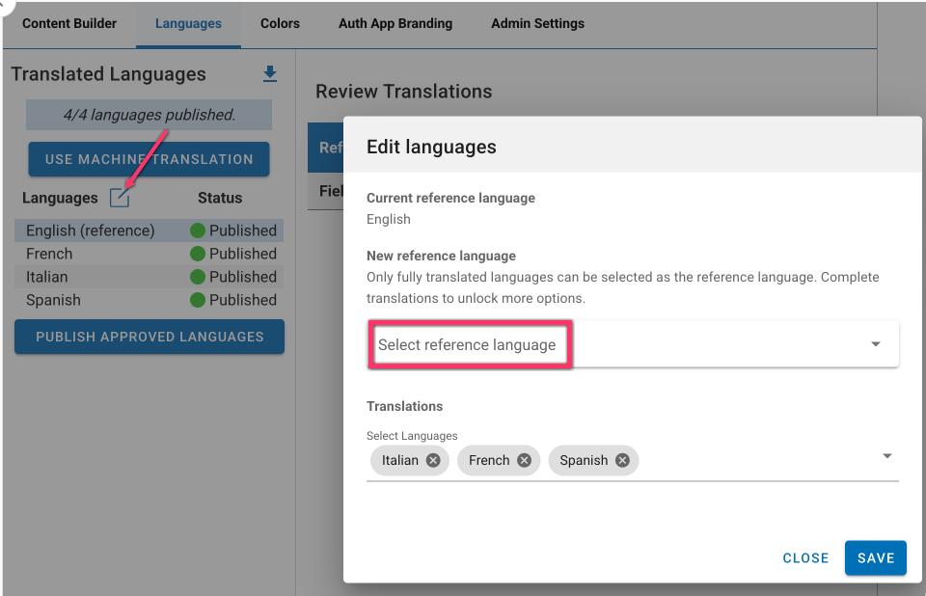
Task: Open the Select reference language field
Action: [x=467, y=344]
